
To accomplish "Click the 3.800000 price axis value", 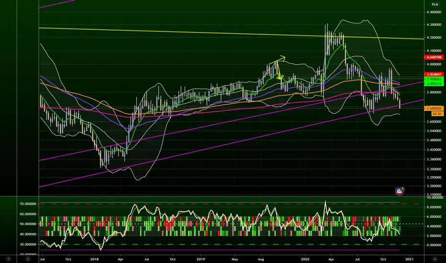I will (x=434, y=92).
